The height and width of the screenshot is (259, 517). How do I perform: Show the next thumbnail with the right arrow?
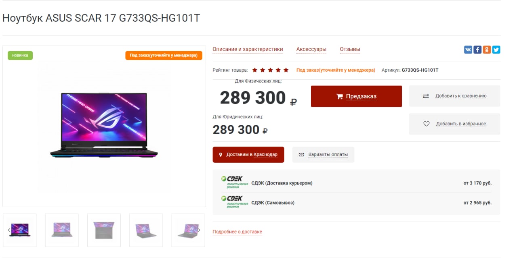point(199,230)
